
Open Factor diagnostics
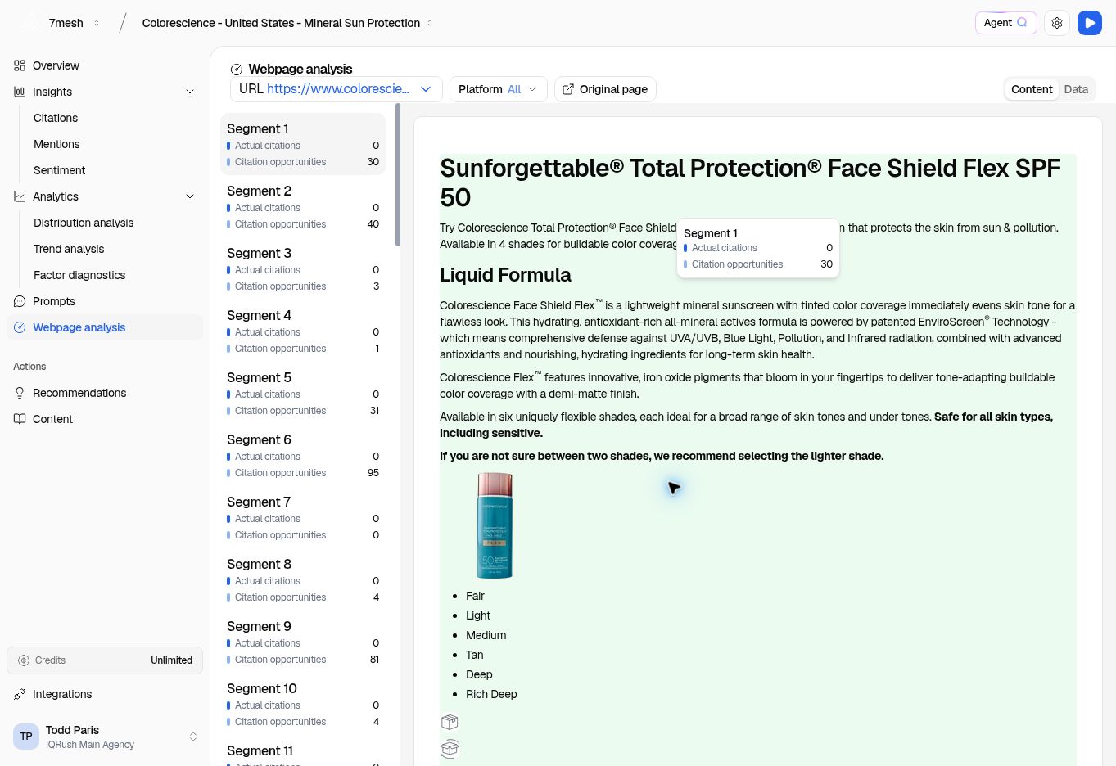pos(79,275)
